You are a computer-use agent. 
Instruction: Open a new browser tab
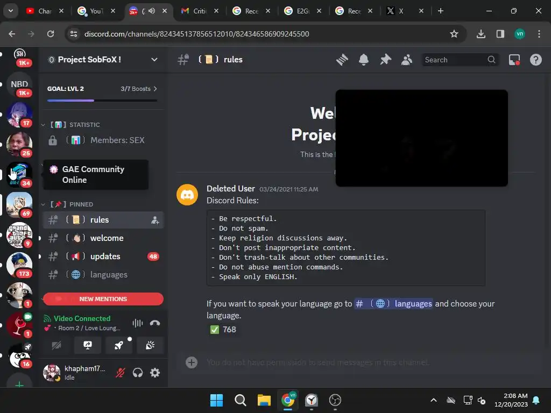[440, 11]
